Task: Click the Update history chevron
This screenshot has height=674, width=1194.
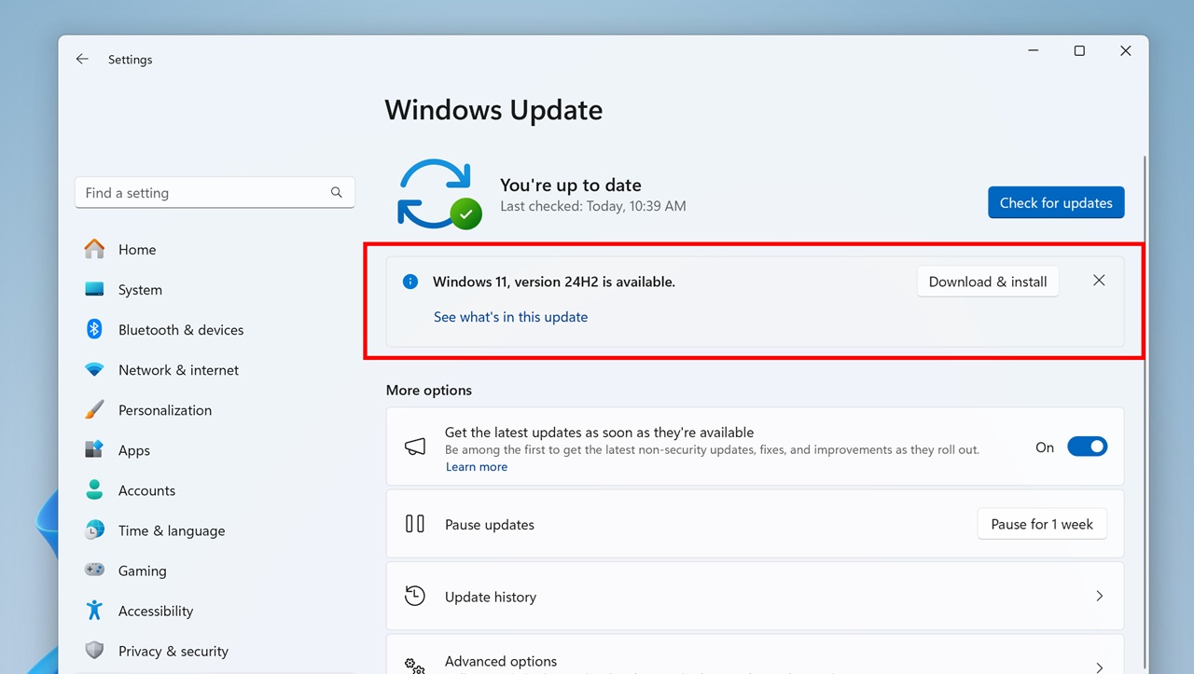Action: coord(1099,596)
